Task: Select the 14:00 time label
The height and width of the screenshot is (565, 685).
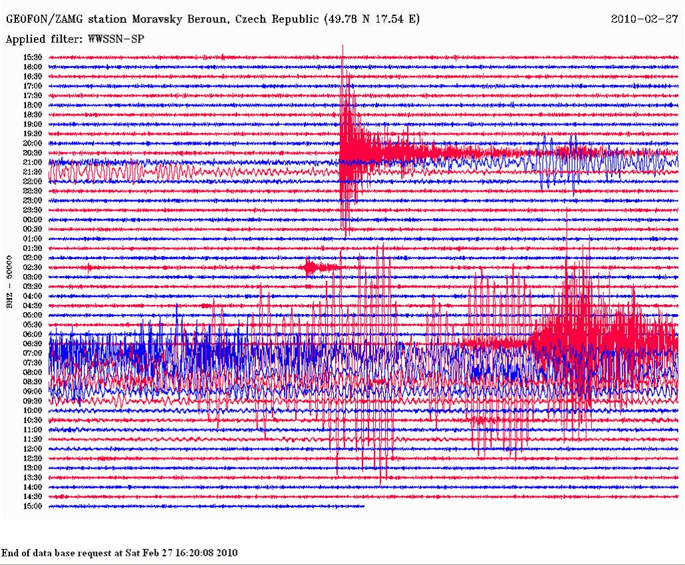Action: coord(33,486)
